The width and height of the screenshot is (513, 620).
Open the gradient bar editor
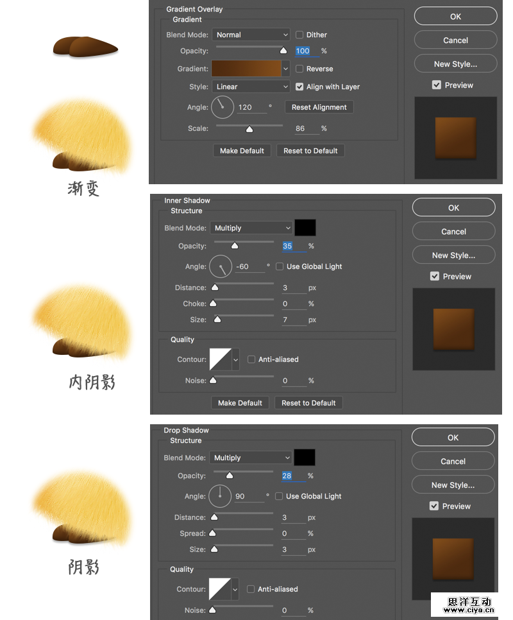point(246,69)
